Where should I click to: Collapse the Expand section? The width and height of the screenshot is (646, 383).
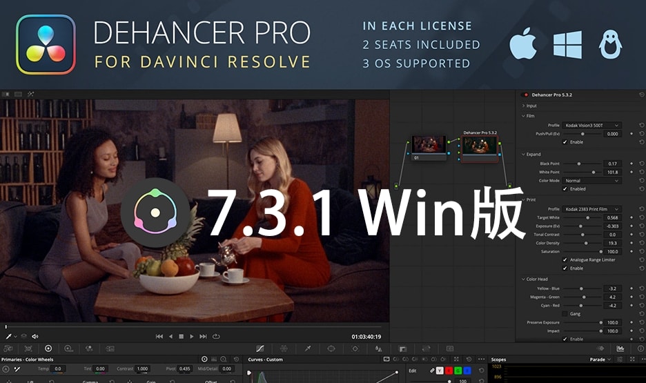(523, 155)
